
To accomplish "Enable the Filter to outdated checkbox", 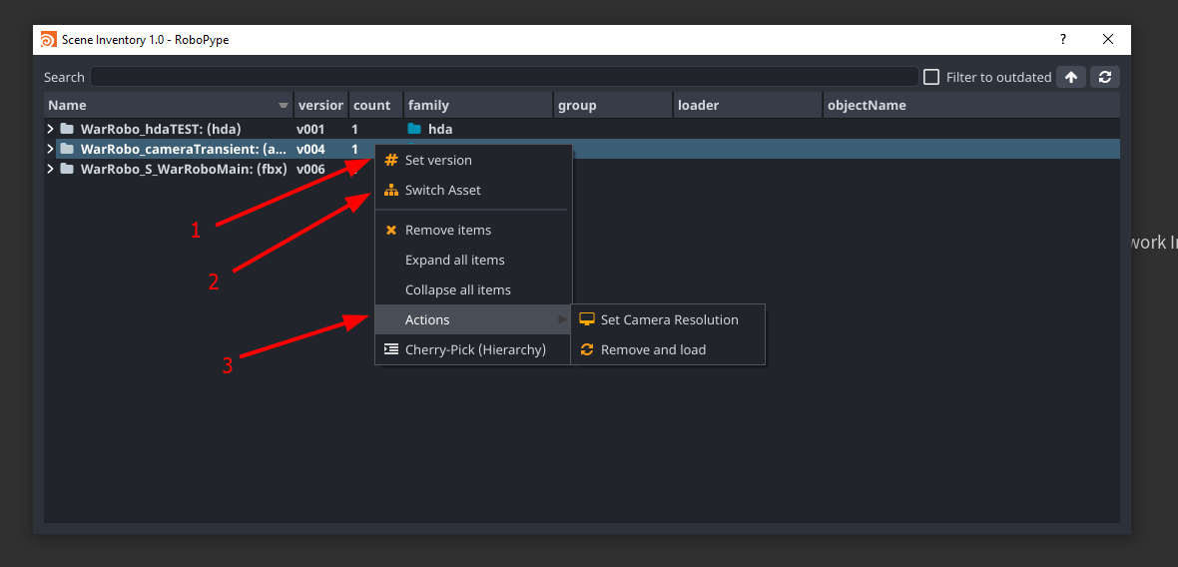I will [x=930, y=77].
